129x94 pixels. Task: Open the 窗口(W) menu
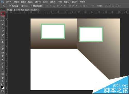[75, 2]
